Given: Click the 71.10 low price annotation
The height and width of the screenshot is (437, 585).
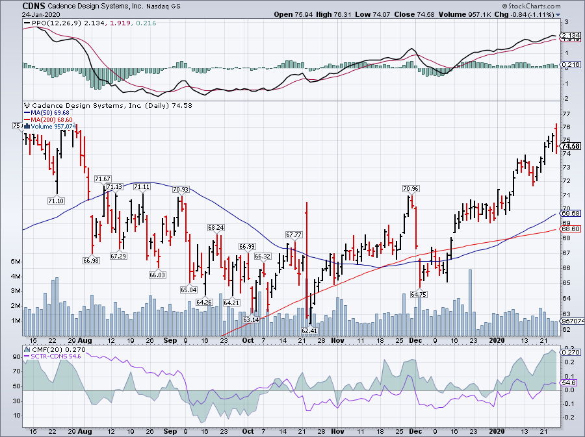Looking at the screenshot, I should click(56, 201).
